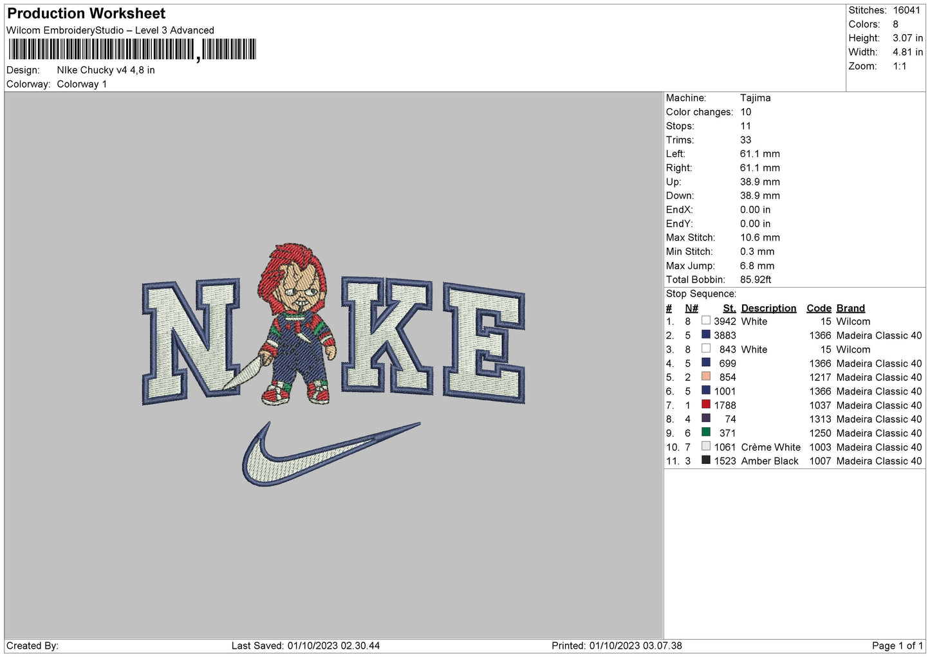Viewport: 930px width, 657px height.
Task: Click the Amber Black description text
Action: (x=769, y=461)
